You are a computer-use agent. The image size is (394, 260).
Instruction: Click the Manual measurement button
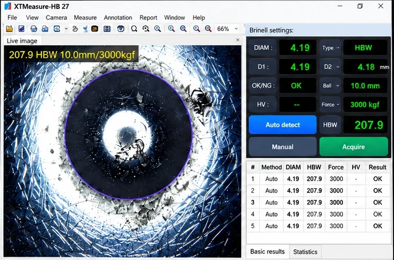282,147
